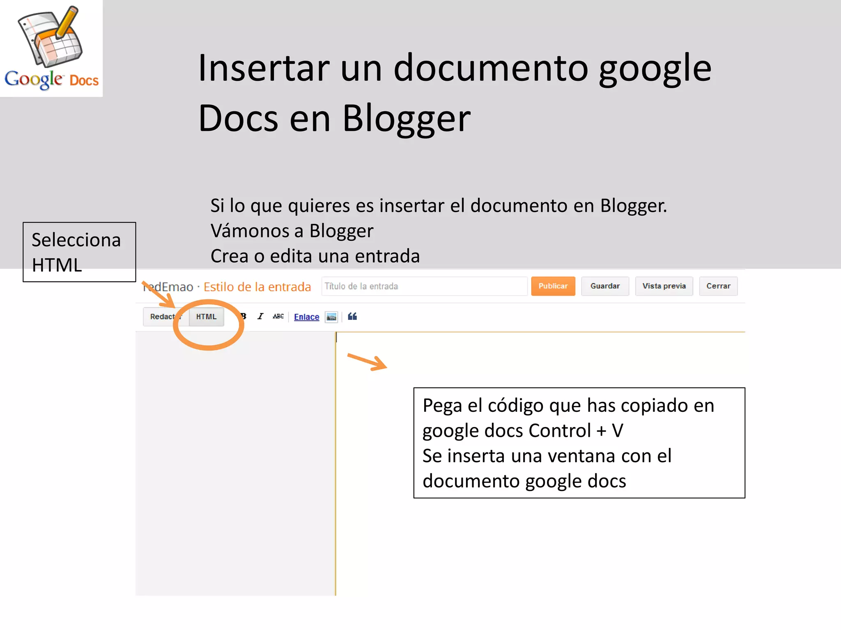
Task: Open Vista previa of the post
Action: 664,286
